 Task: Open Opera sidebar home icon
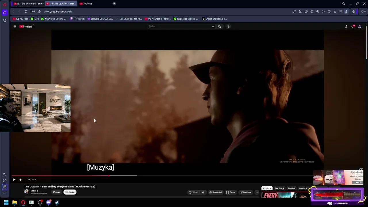coord(5,12)
